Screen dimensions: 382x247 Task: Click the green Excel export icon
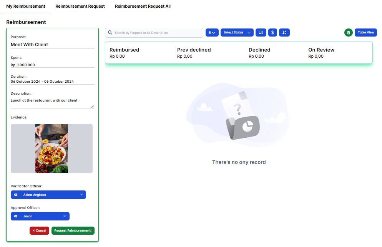point(348,33)
